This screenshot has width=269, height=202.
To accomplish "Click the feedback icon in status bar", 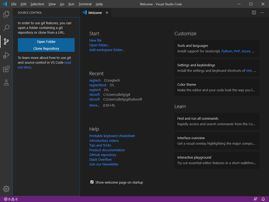I will point(255,199).
